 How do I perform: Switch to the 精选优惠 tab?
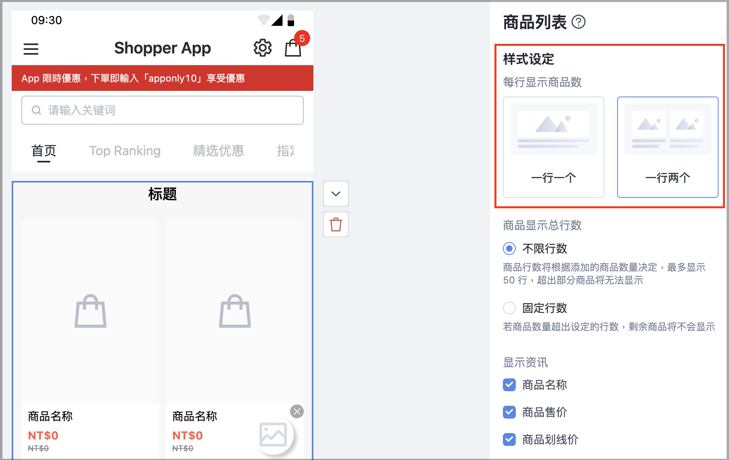(x=218, y=151)
